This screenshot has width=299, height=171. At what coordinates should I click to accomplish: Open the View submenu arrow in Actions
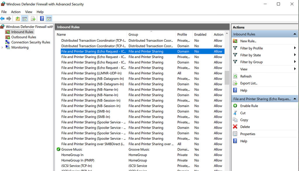point(295,69)
